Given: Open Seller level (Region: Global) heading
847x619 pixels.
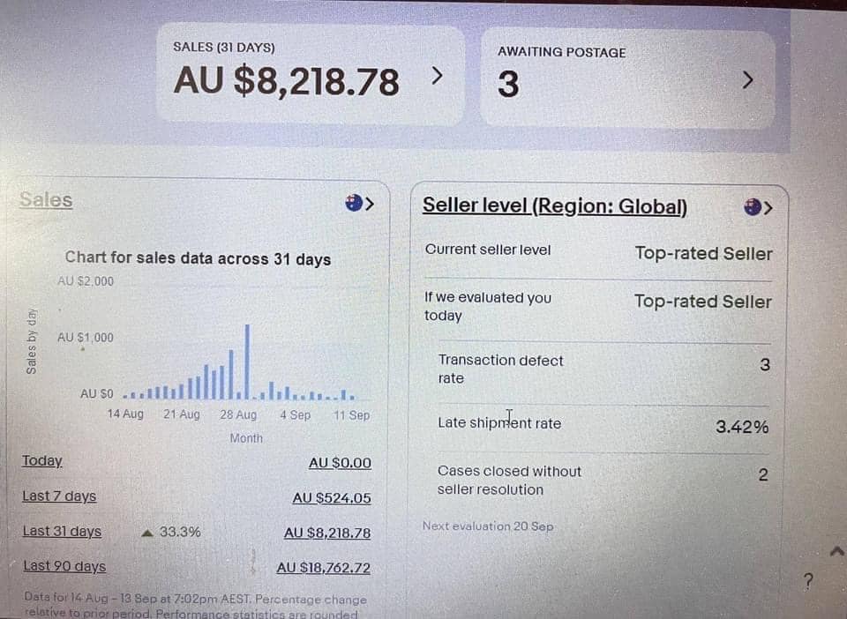Looking at the screenshot, I should click(554, 205).
